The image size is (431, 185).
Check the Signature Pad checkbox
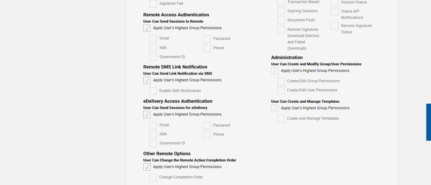click(153, 4)
